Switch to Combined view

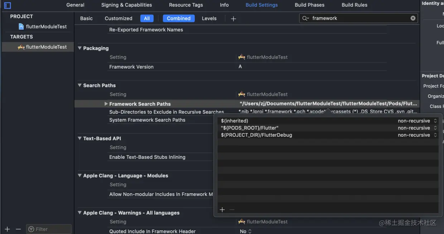tap(179, 19)
